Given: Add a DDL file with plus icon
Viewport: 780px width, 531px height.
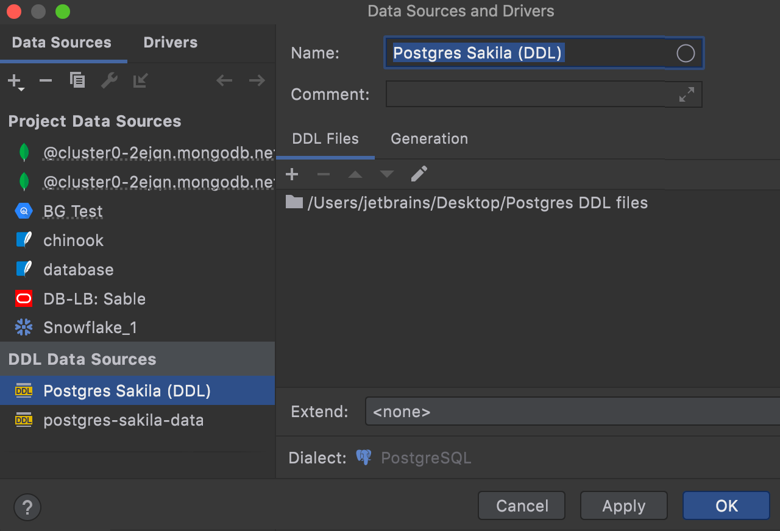Looking at the screenshot, I should coord(292,175).
